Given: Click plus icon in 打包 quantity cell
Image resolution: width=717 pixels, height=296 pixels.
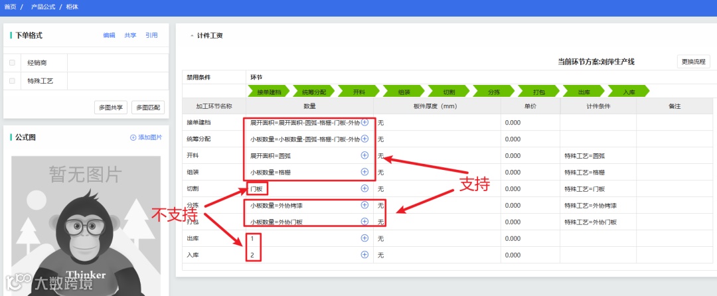Looking at the screenshot, I should [x=364, y=222].
